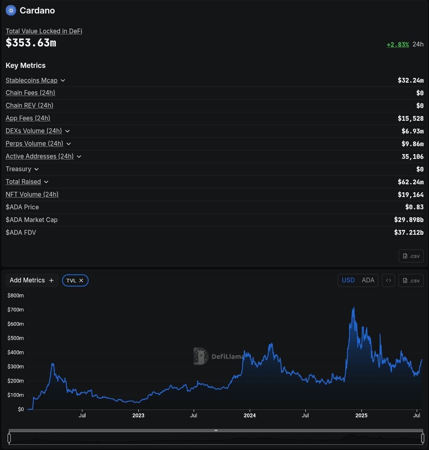Screen dimensions: 429x450
Task: Click the $62.24m total raised value
Action: (411, 182)
